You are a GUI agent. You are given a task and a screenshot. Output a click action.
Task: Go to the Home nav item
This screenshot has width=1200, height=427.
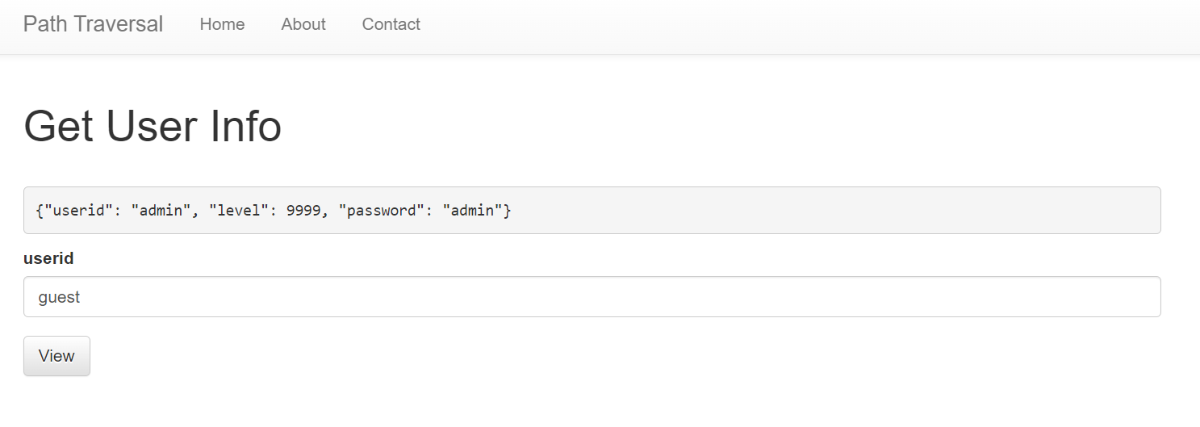222,24
